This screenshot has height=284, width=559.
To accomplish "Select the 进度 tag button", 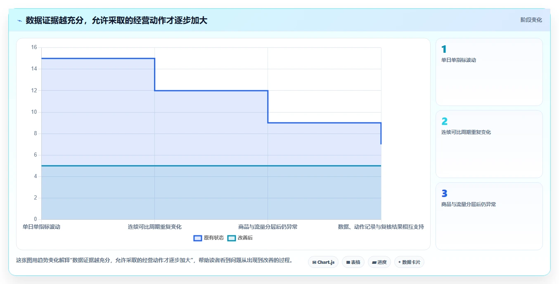I will [x=379, y=262].
